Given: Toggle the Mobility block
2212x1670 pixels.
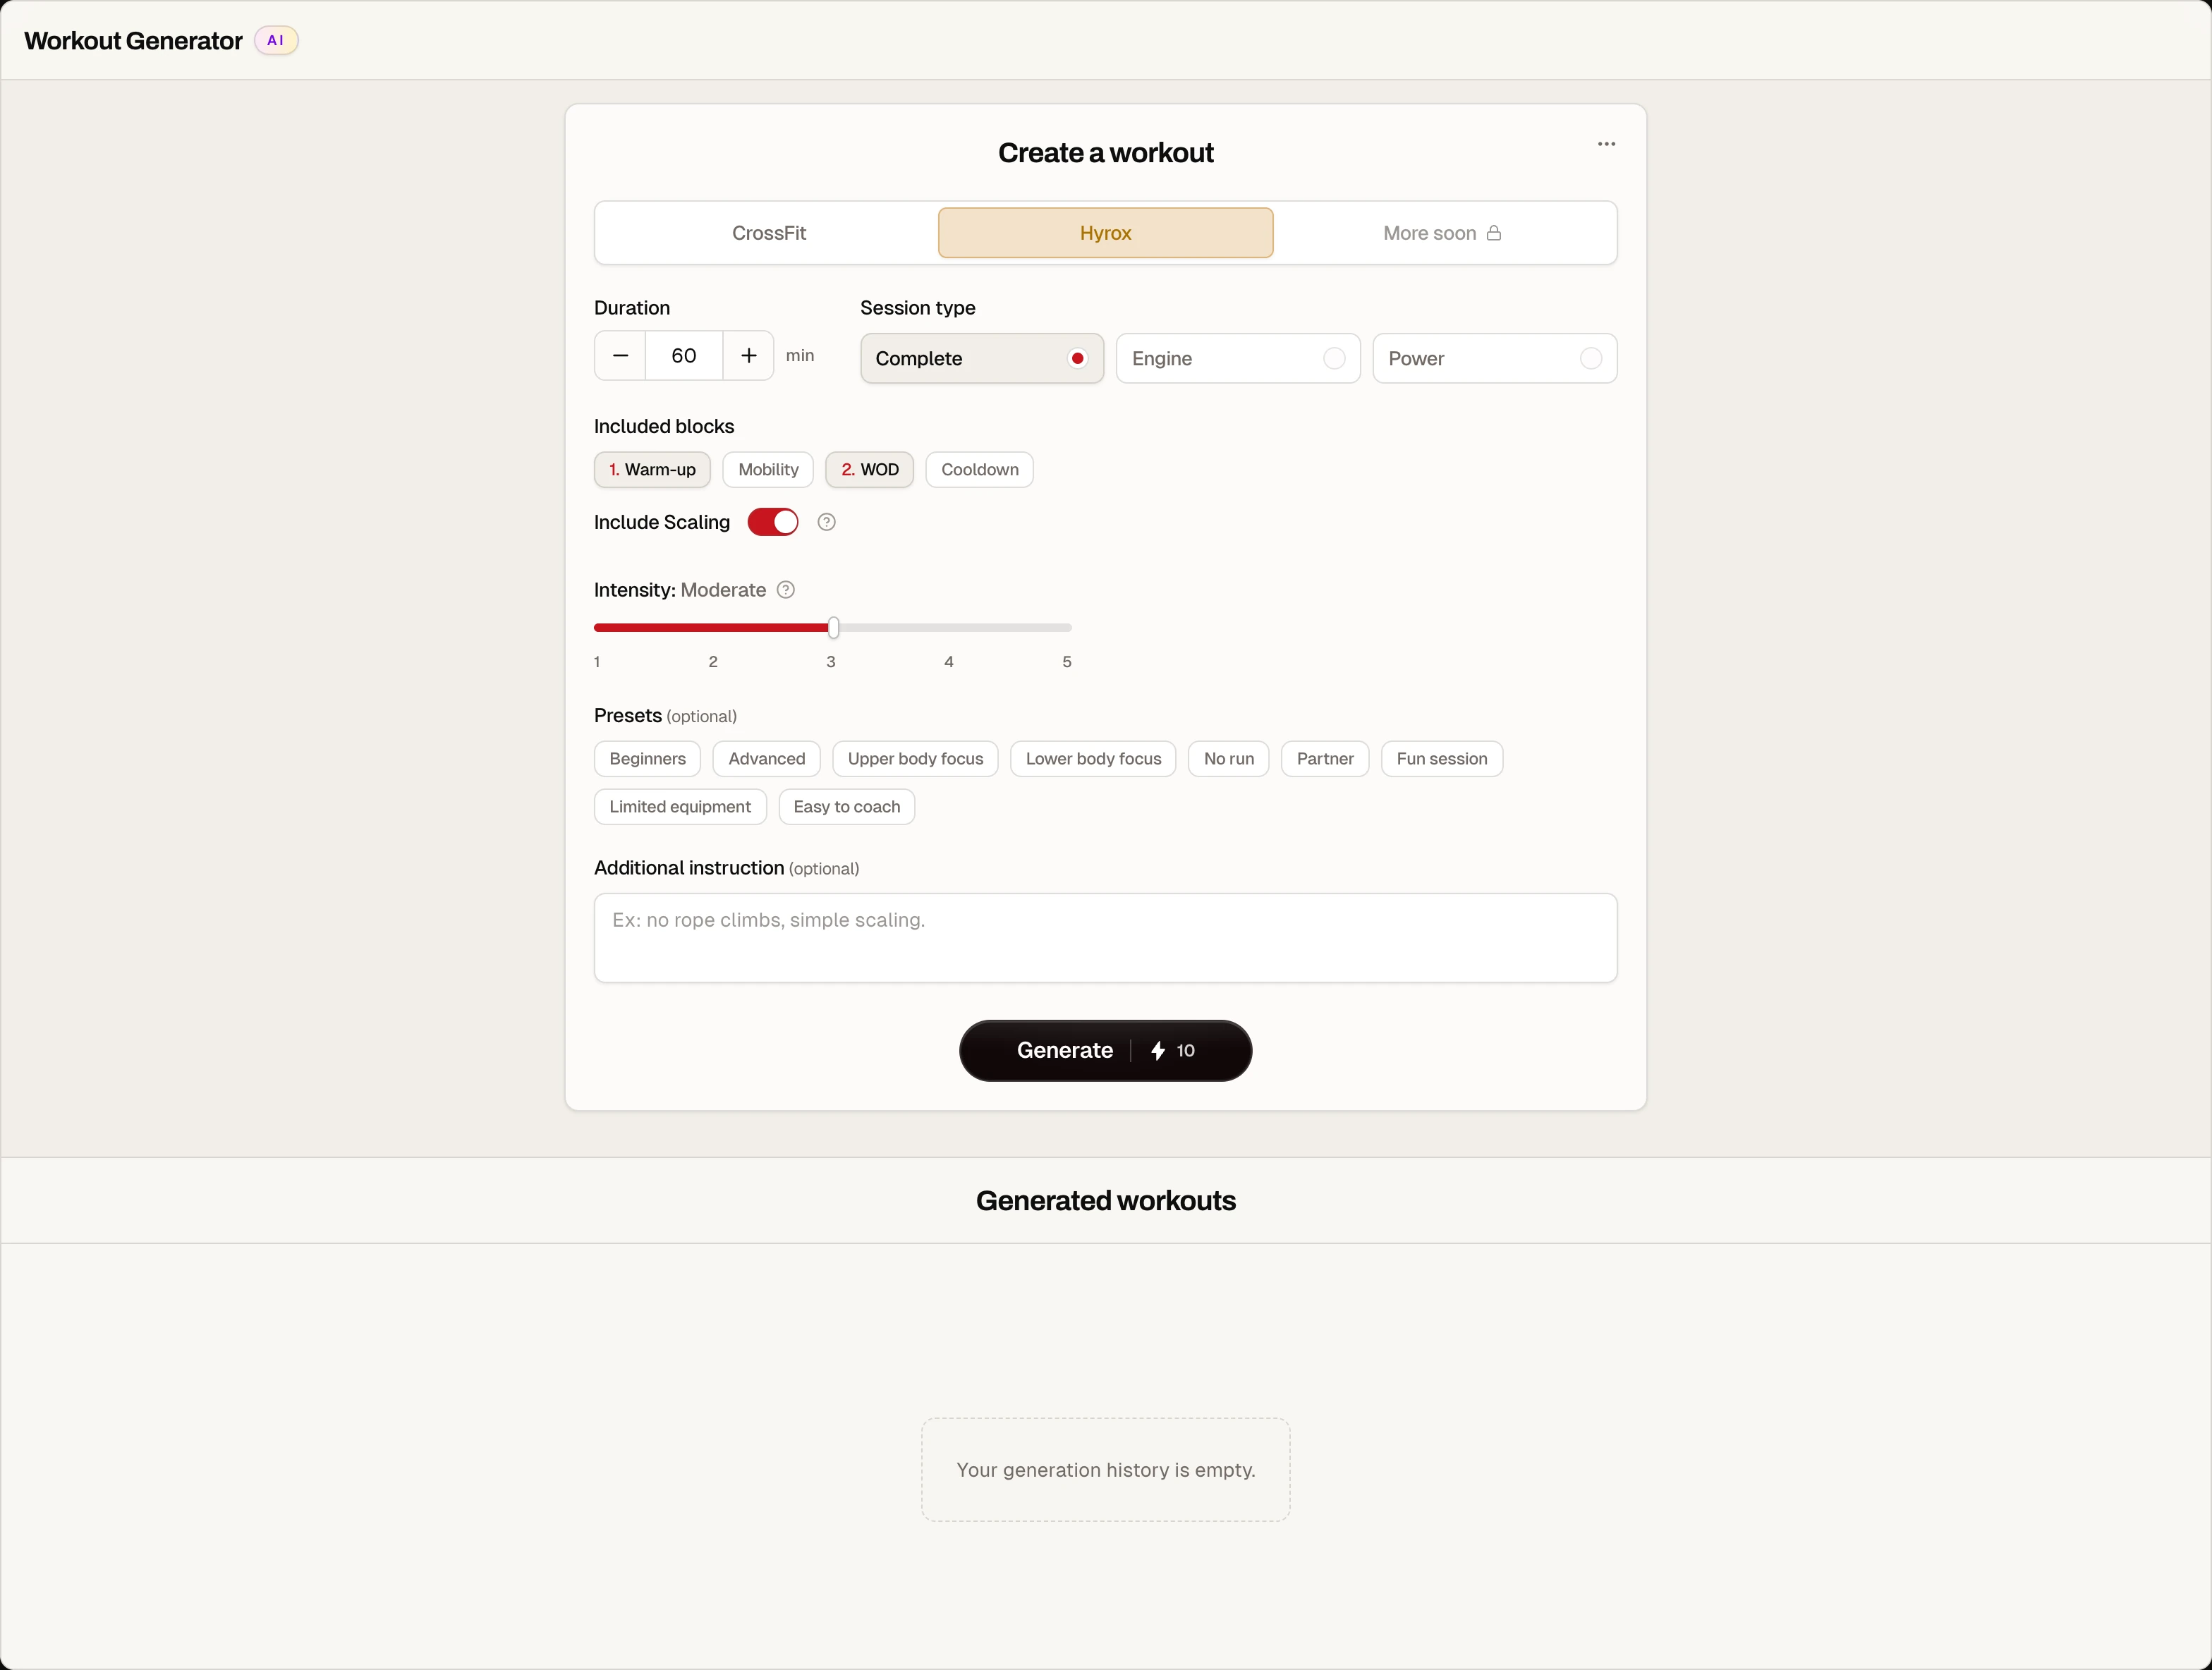Looking at the screenshot, I should 768,470.
